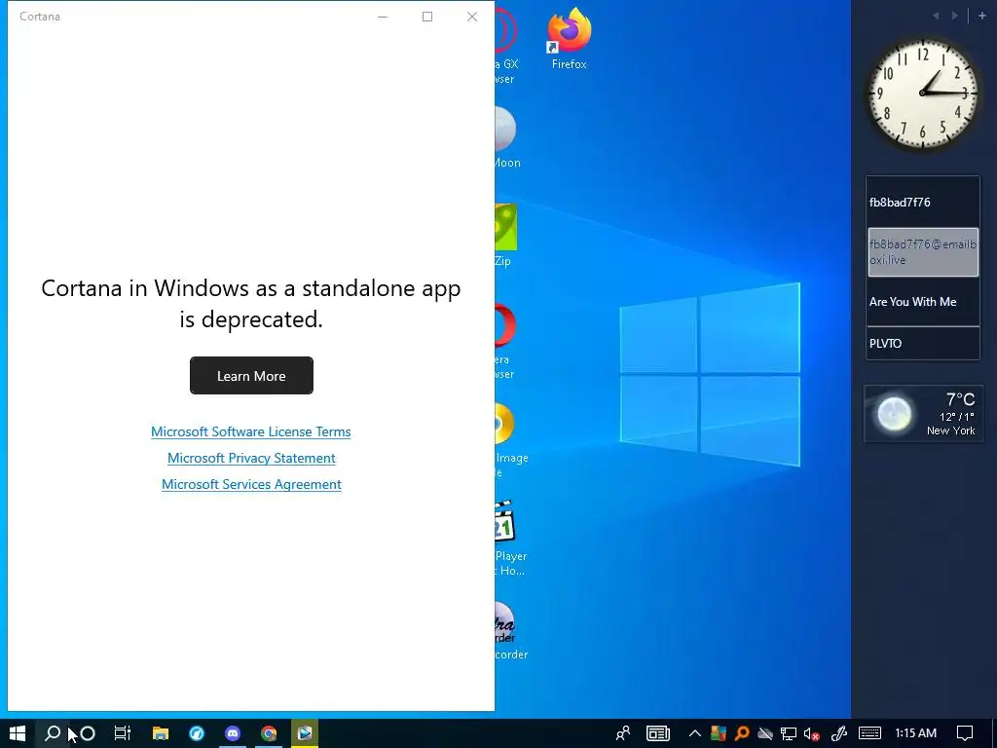Click the muted volume tray icon
Screen dimensions: 997x748
[x=811, y=733]
